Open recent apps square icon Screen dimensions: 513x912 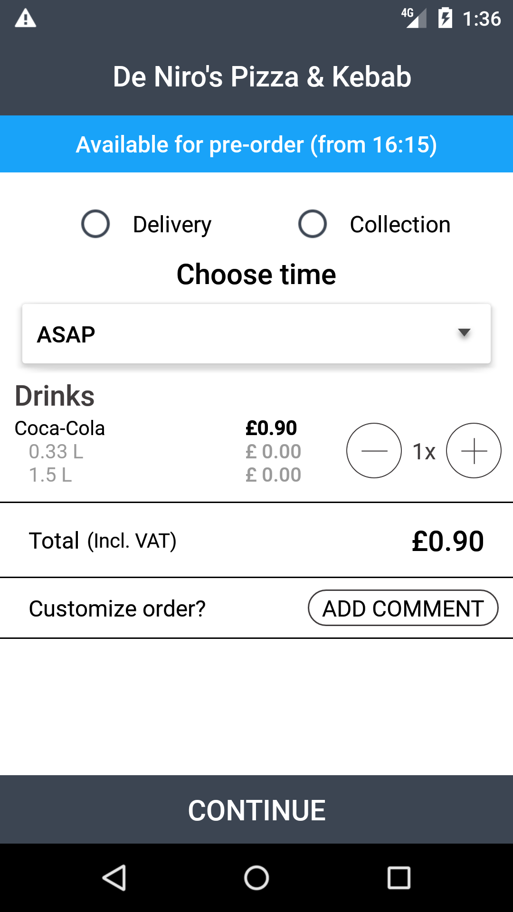[399, 877]
